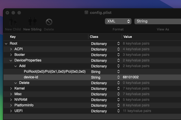Click the New Child toolbar icon
Viewport: 181px width, 120px height.
coord(13,22)
